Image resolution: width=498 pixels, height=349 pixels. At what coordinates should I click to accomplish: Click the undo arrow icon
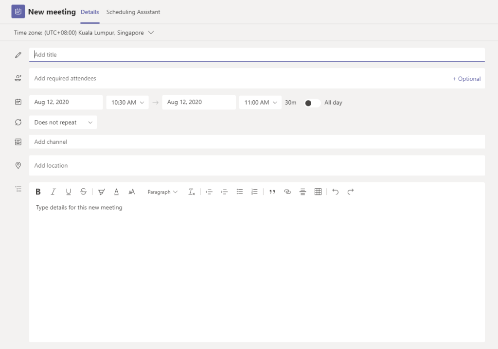[335, 192]
